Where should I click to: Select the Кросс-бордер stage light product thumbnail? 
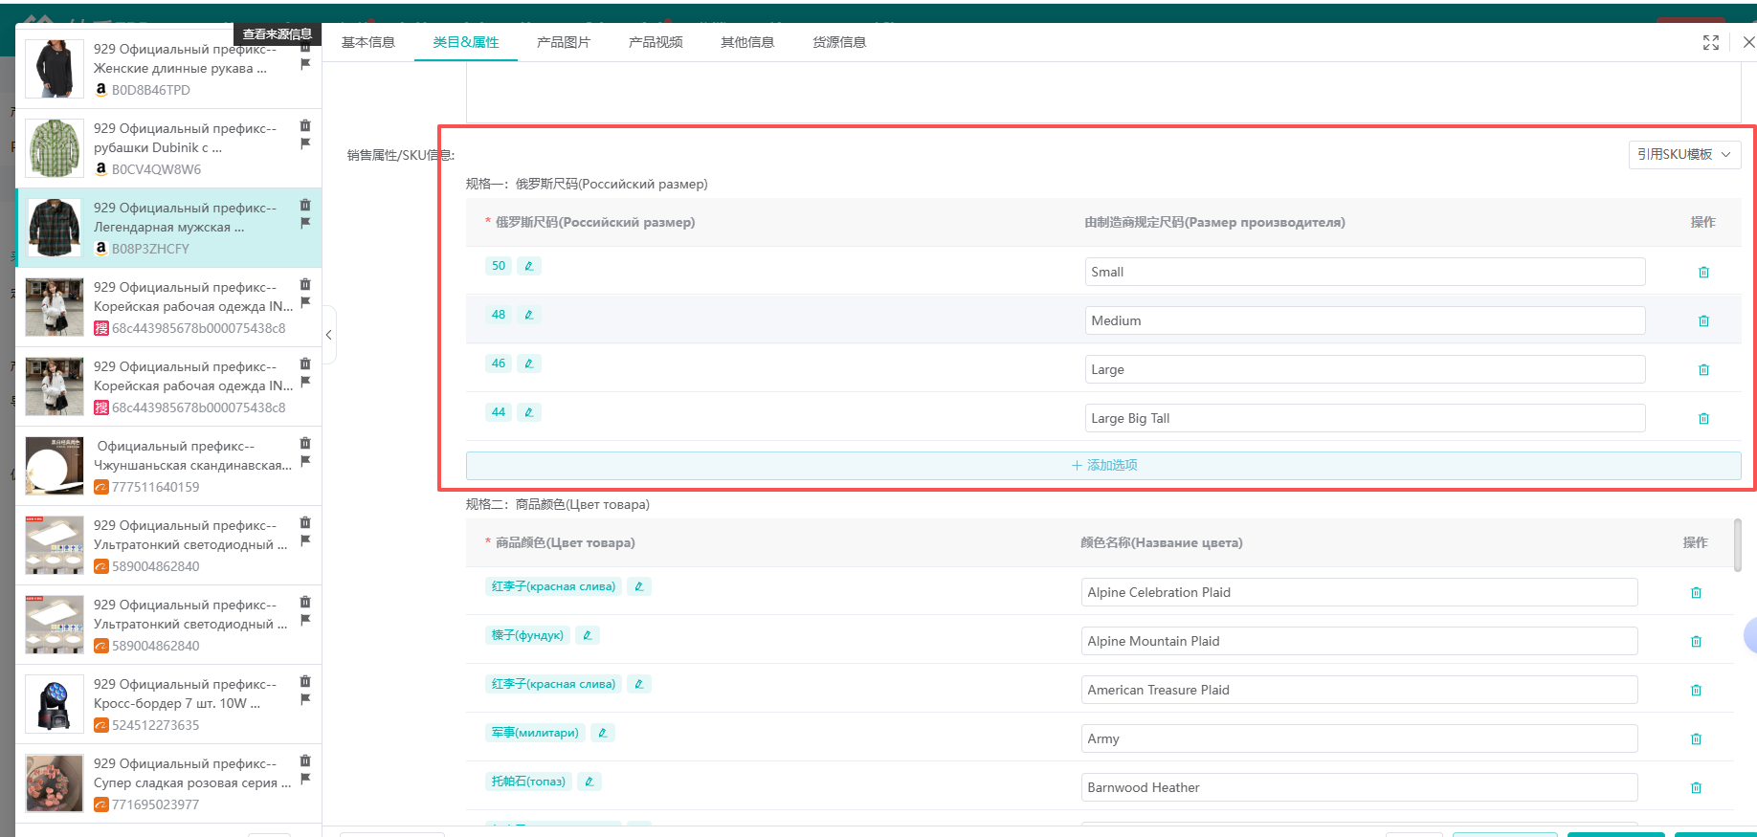(55, 705)
